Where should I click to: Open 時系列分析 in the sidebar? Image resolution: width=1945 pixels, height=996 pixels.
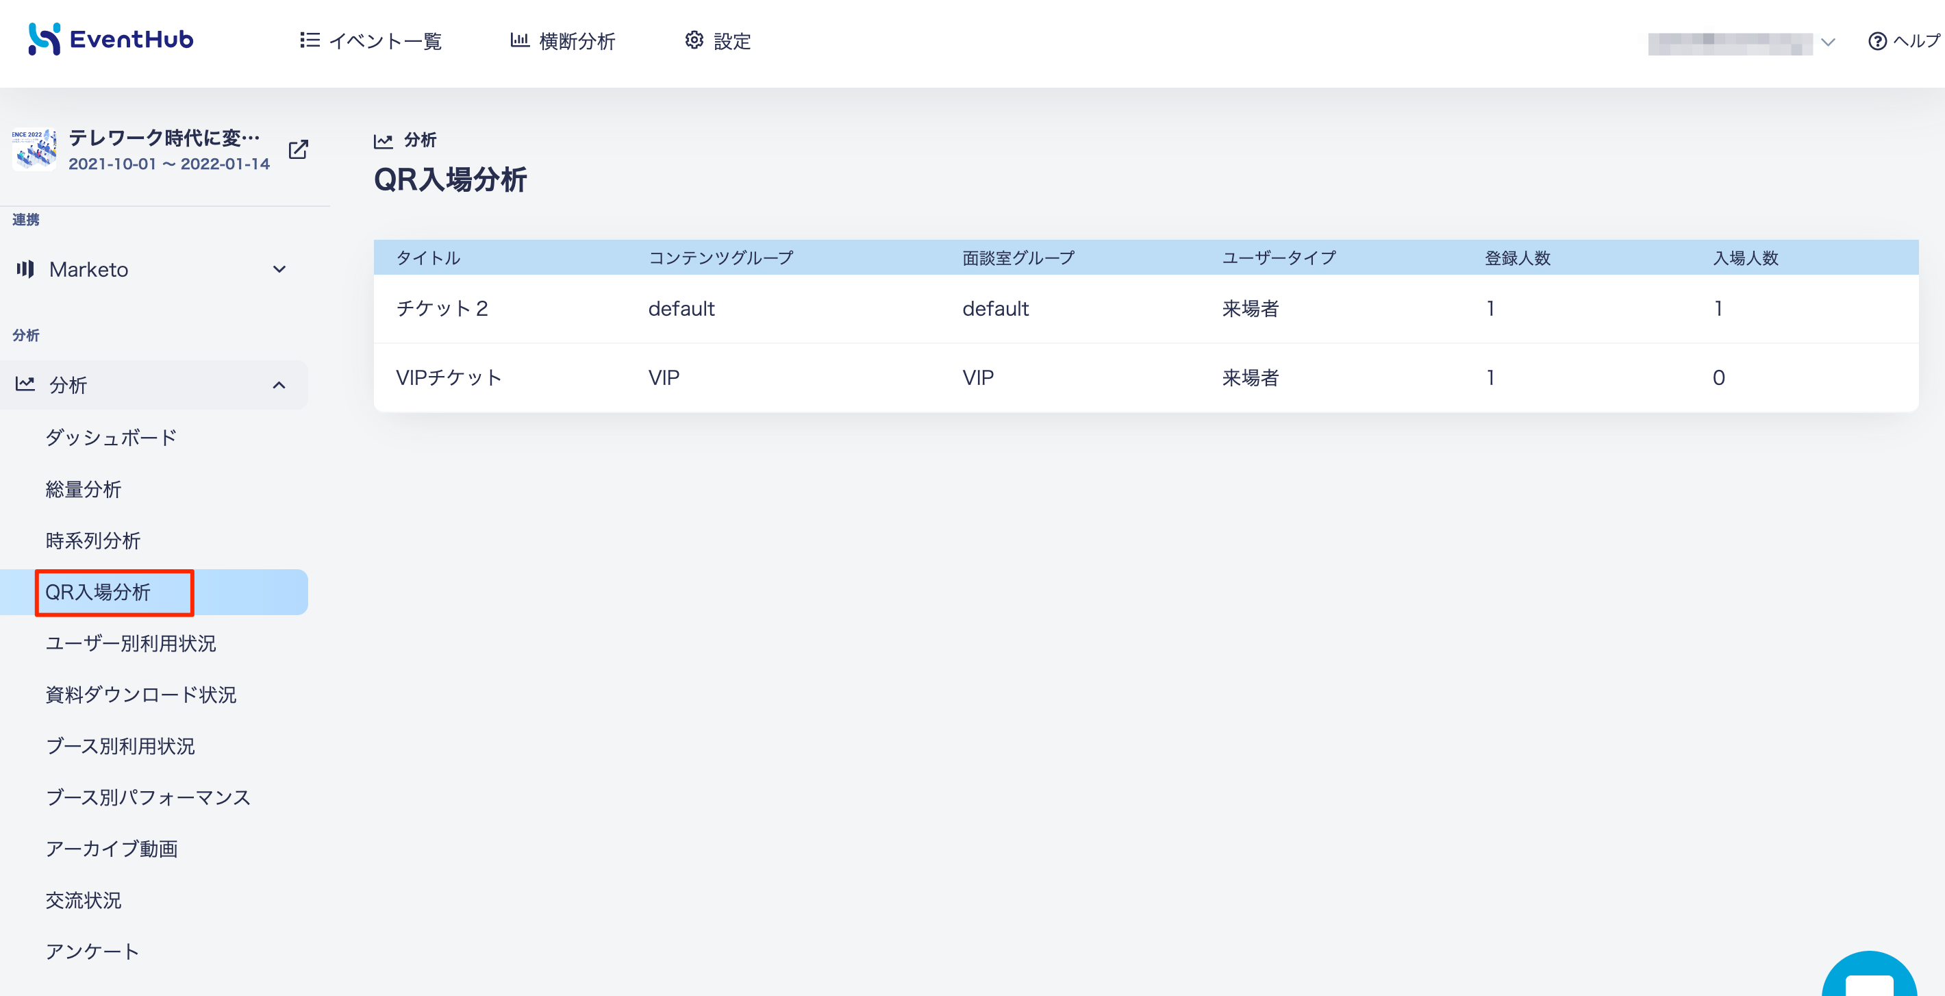coord(93,540)
